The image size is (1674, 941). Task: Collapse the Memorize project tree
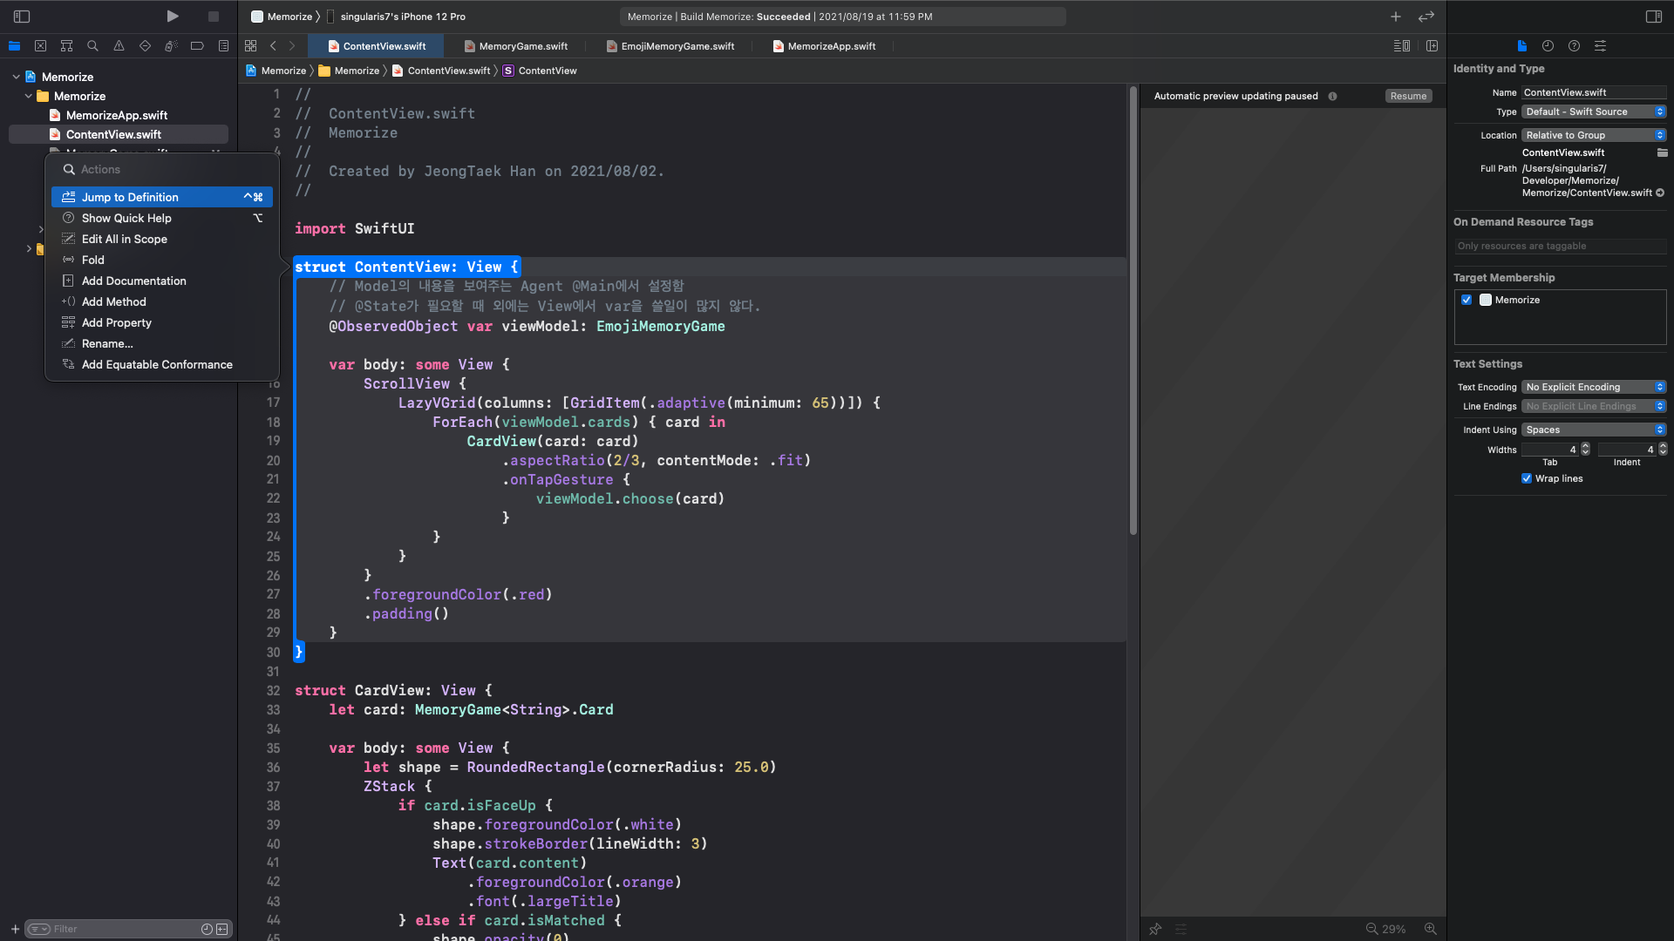click(16, 77)
